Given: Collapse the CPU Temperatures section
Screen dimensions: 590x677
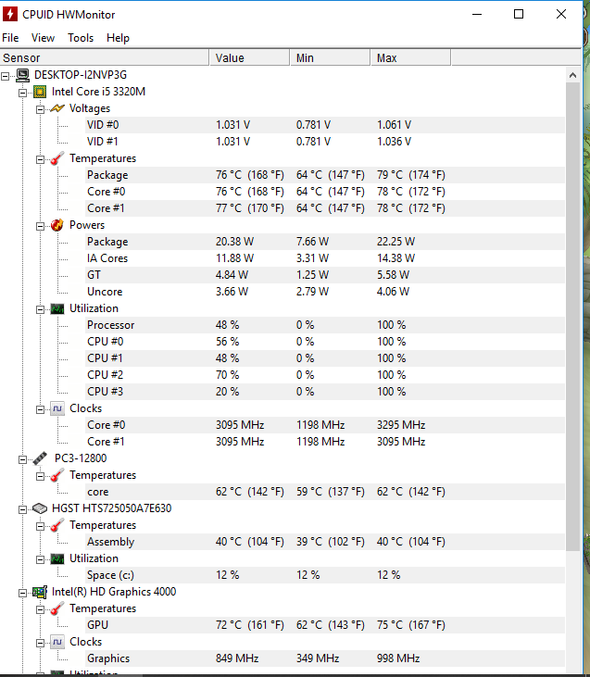Looking at the screenshot, I should [40, 159].
